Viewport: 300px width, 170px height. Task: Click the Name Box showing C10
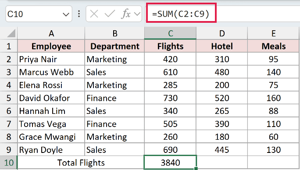tap(39, 14)
